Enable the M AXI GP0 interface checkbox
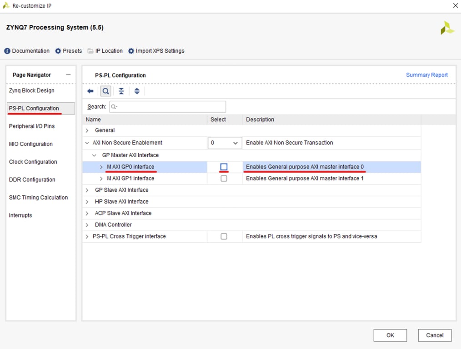The height and width of the screenshot is (349, 461). pyautogui.click(x=224, y=167)
